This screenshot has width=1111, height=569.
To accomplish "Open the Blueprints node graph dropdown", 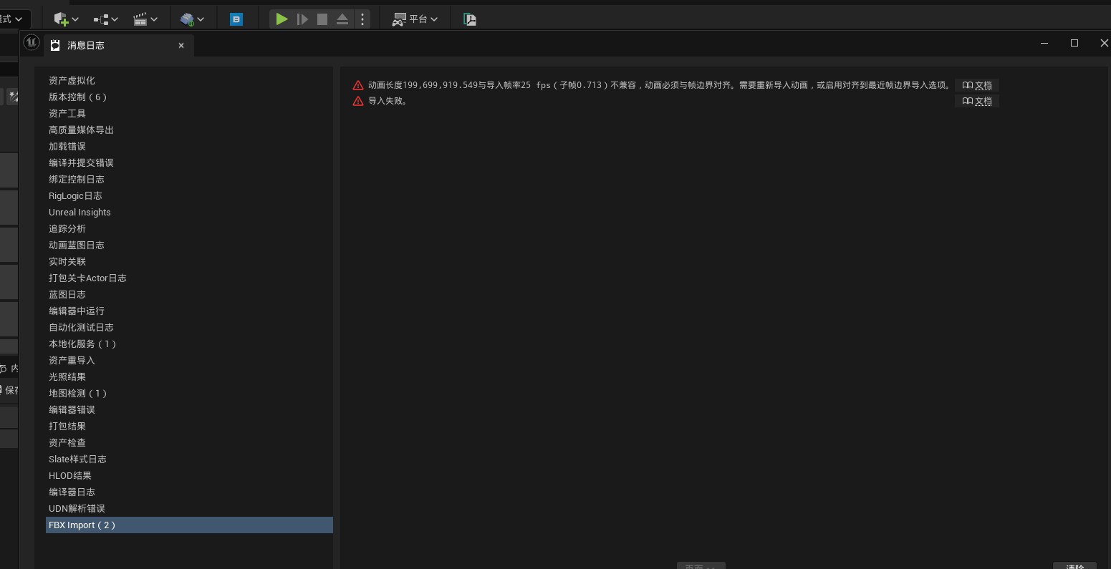I will 106,19.
